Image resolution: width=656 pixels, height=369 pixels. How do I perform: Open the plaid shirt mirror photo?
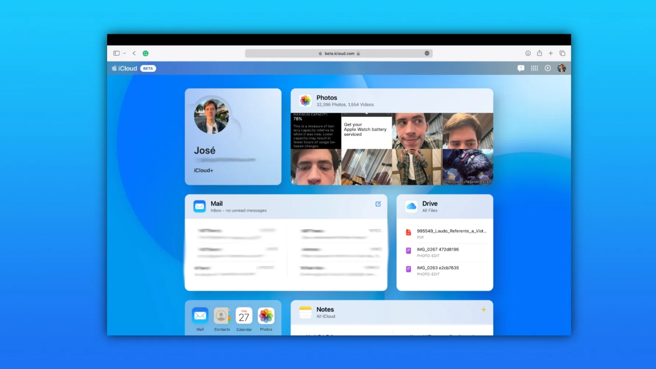pyautogui.click(x=417, y=167)
